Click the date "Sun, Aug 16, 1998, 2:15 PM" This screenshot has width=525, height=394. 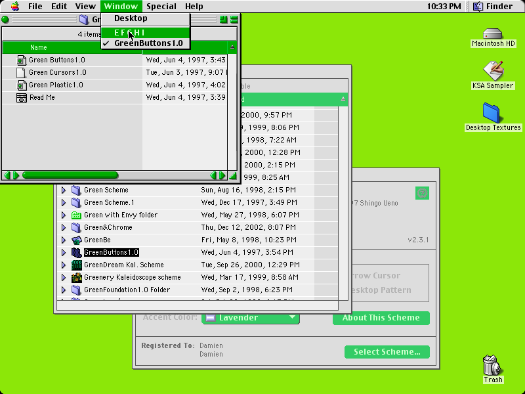249,190
